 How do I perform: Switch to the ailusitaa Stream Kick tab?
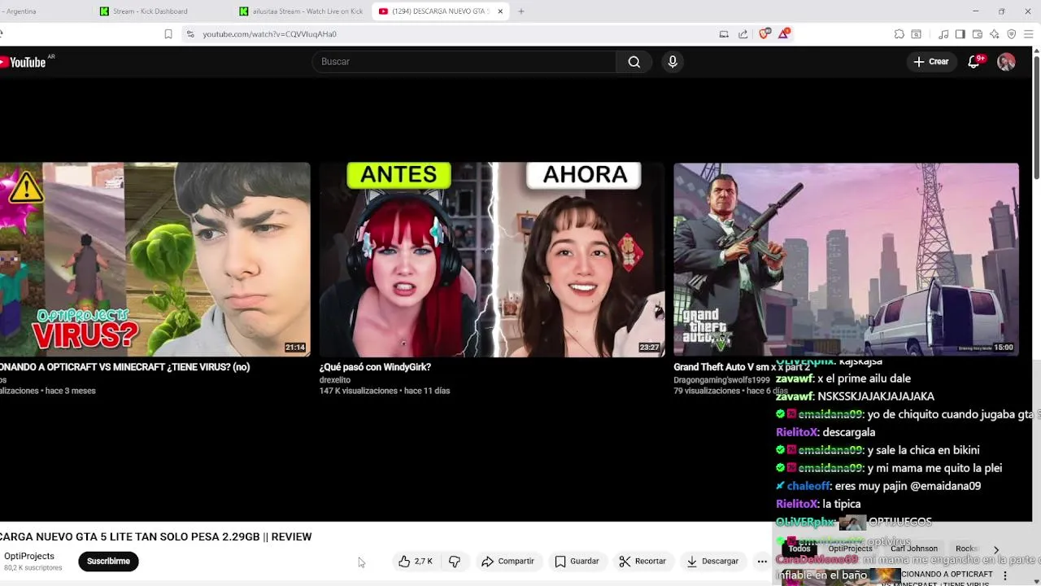tap(301, 11)
